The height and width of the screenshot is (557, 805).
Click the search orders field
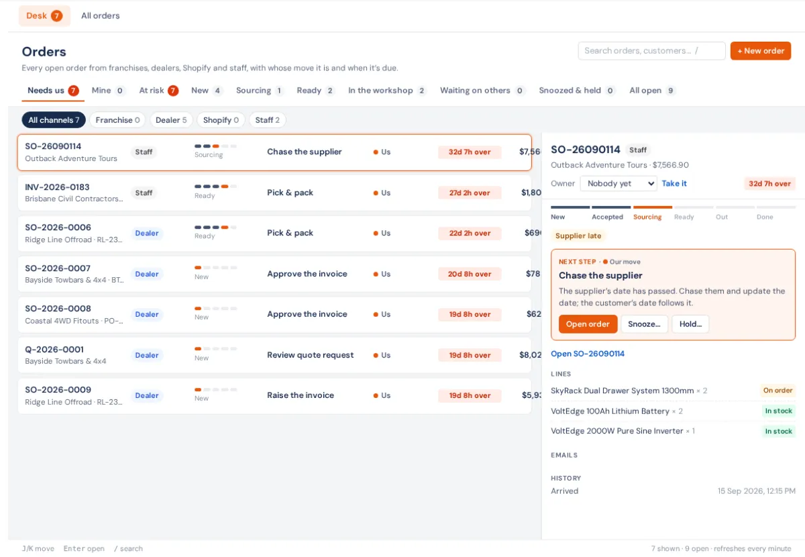point(651,51)
